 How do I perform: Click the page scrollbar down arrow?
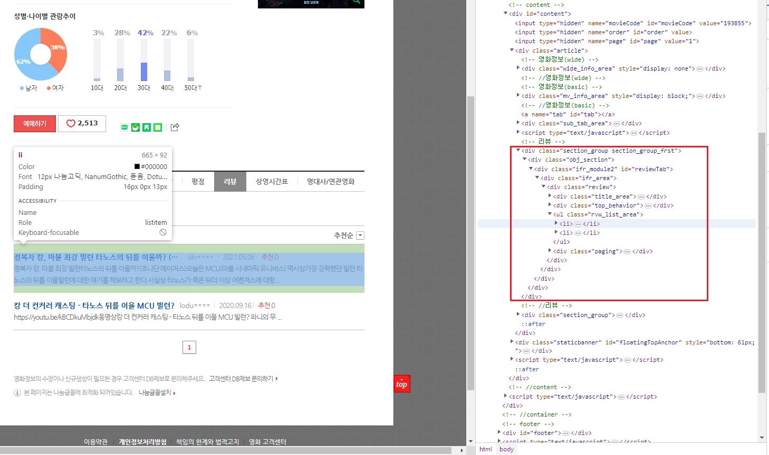point(470,441)
